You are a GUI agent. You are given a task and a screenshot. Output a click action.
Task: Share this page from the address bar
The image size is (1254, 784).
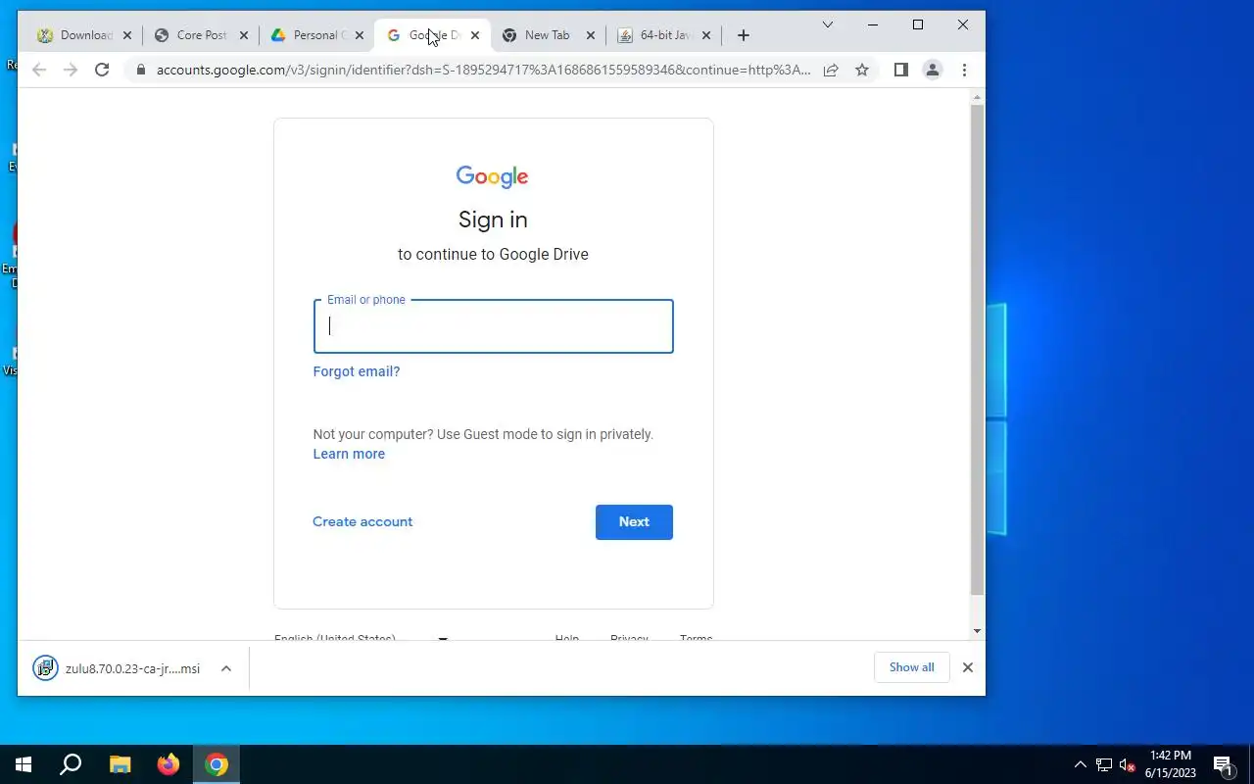coord(831,70)
